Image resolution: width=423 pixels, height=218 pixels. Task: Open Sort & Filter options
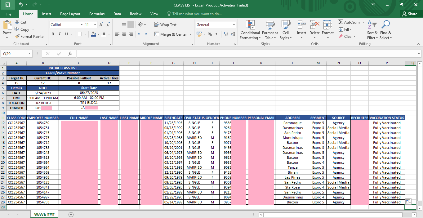click(372, 30)
